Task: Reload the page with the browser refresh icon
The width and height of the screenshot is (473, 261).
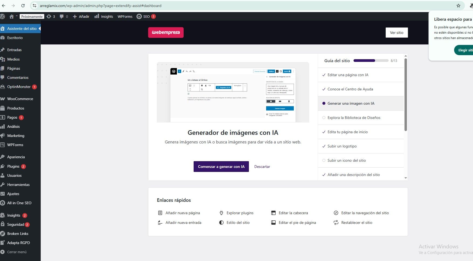Action: 23,6
